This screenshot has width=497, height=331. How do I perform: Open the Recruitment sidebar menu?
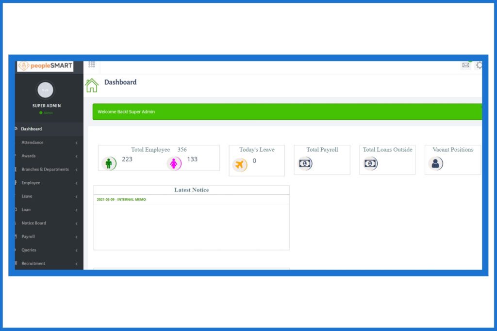[33, 264]
